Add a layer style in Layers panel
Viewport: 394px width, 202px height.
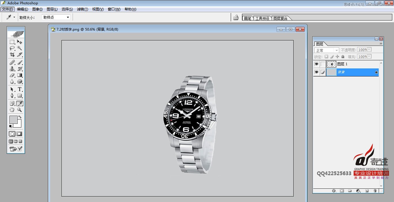point(334,191)
